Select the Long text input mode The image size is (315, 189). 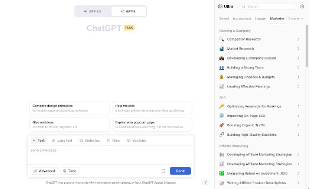(62, 140)
